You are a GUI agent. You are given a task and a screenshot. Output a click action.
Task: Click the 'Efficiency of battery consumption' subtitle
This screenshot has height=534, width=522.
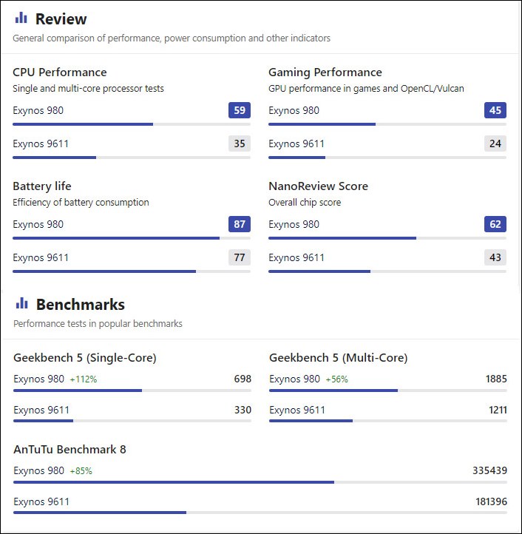point(81,203)
